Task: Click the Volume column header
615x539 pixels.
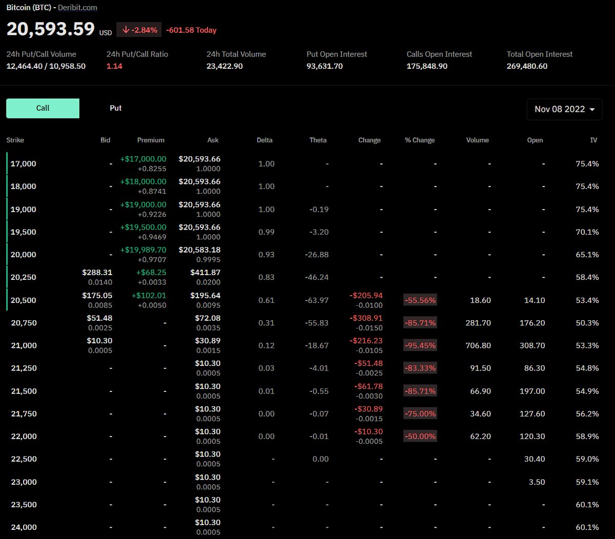Action: click(477, 140)
